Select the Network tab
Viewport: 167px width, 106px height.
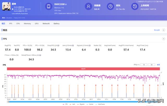click(46, 23)
